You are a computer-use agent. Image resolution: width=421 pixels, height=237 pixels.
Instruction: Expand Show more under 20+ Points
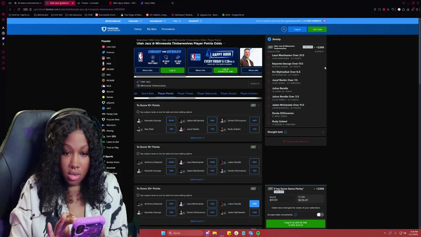point(197,221)
